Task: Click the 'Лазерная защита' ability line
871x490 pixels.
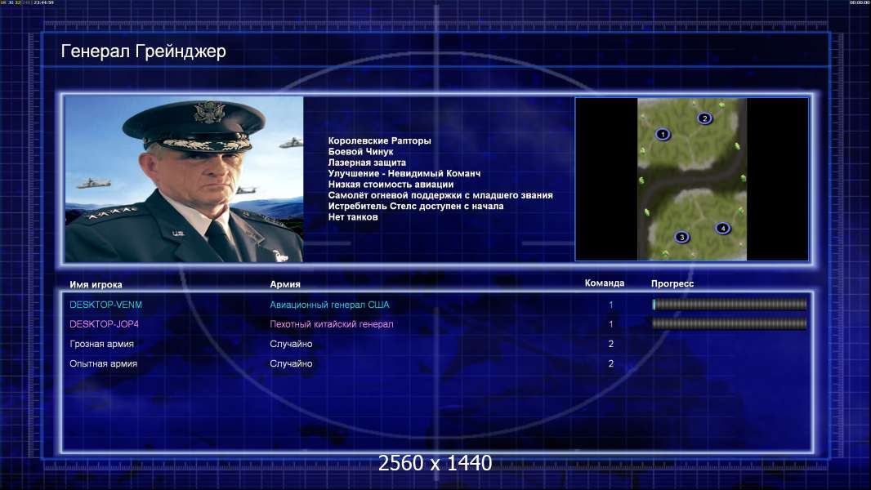Action: pos(367,163)
